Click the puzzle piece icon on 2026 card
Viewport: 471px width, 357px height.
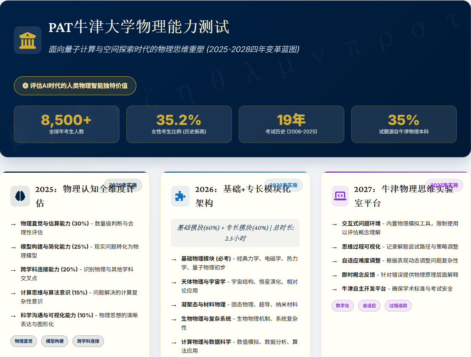pyautogui.click(x=180, y=196)
